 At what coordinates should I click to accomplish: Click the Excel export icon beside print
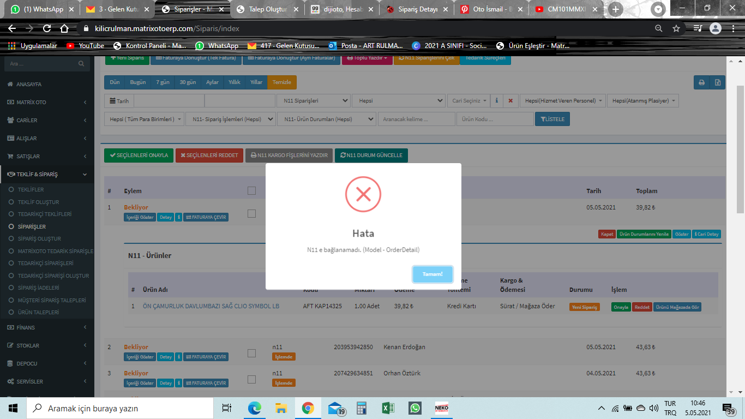point(718,82)
